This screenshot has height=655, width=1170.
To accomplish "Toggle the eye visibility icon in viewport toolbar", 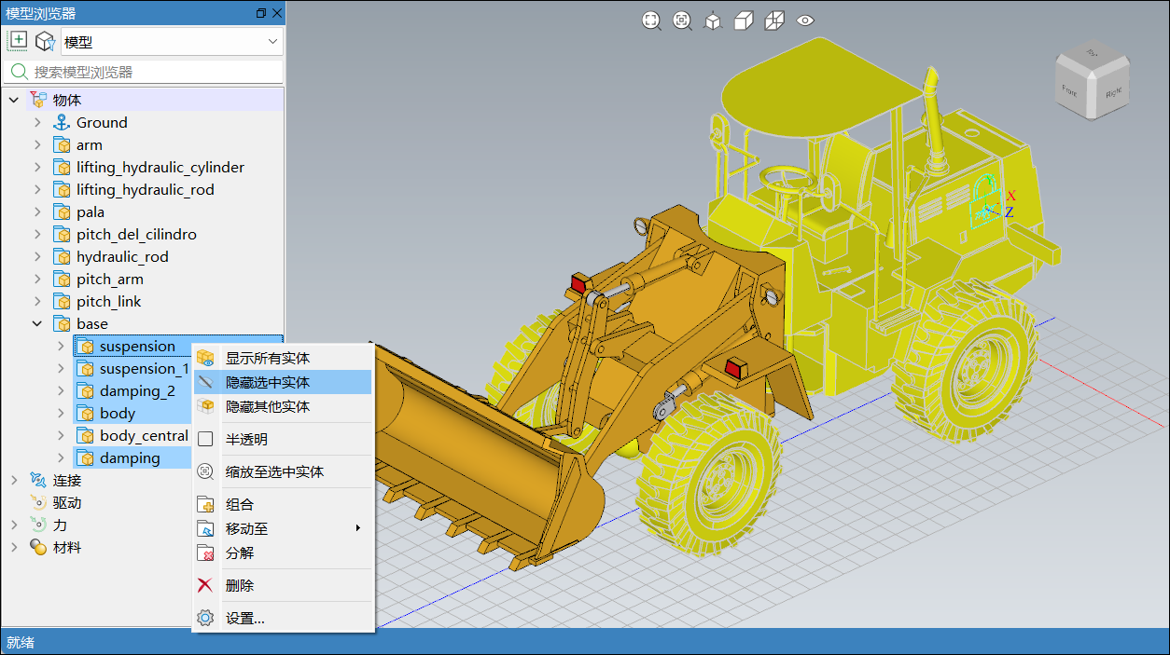I will [x=806, y=20].
